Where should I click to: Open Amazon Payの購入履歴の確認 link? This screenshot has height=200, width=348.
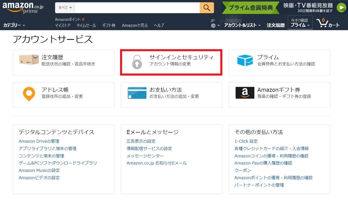(263, 163)
